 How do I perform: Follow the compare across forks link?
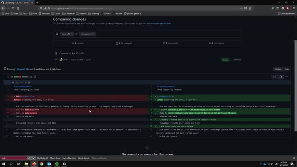[x=161, y=24]
